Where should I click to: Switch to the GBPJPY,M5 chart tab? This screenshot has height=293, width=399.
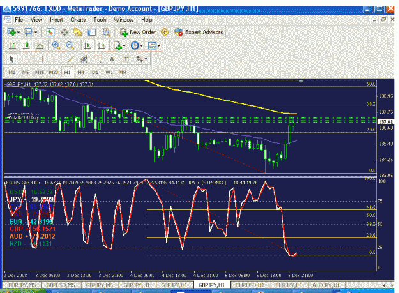click(x=99, y=285)
